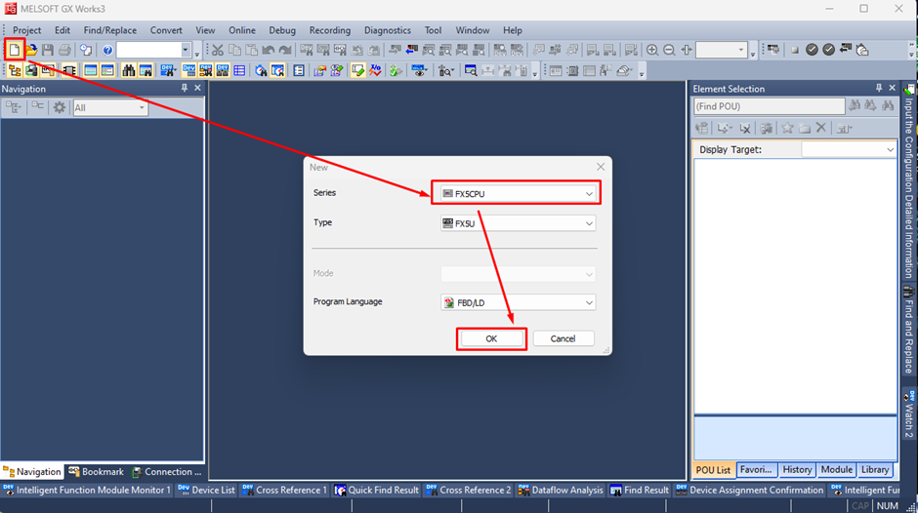Switch to the Connection tab
918x513 pixels.
point(166,471)
